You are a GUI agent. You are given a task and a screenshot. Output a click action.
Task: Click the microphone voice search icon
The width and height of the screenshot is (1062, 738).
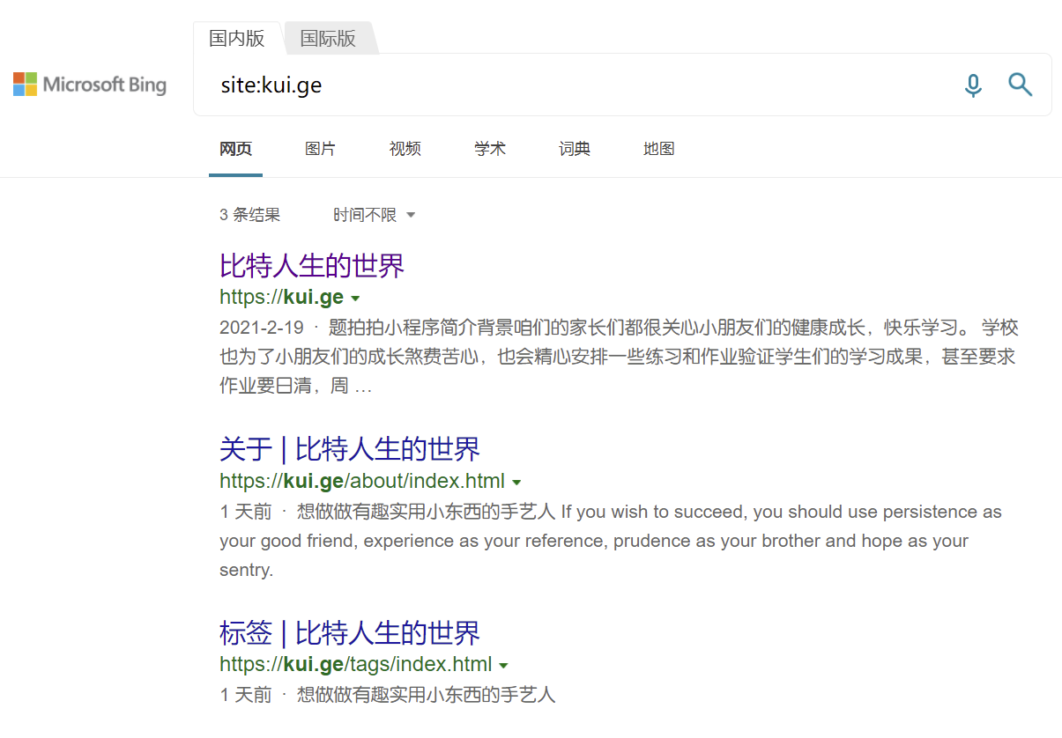(x=973, y=85)
